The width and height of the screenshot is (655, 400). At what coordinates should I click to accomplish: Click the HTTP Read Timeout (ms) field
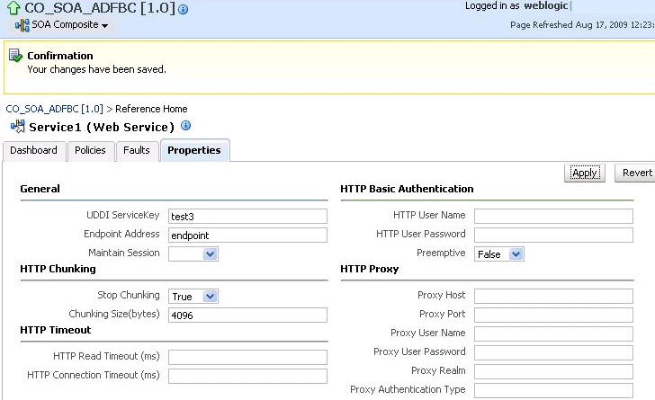(x=247, y=357)
